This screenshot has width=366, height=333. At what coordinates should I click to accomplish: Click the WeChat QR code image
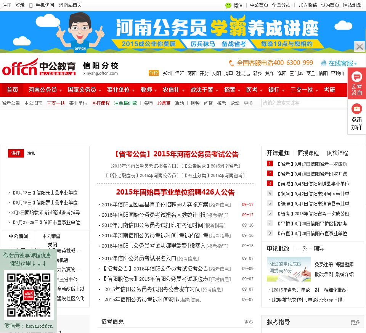[29, 295]
